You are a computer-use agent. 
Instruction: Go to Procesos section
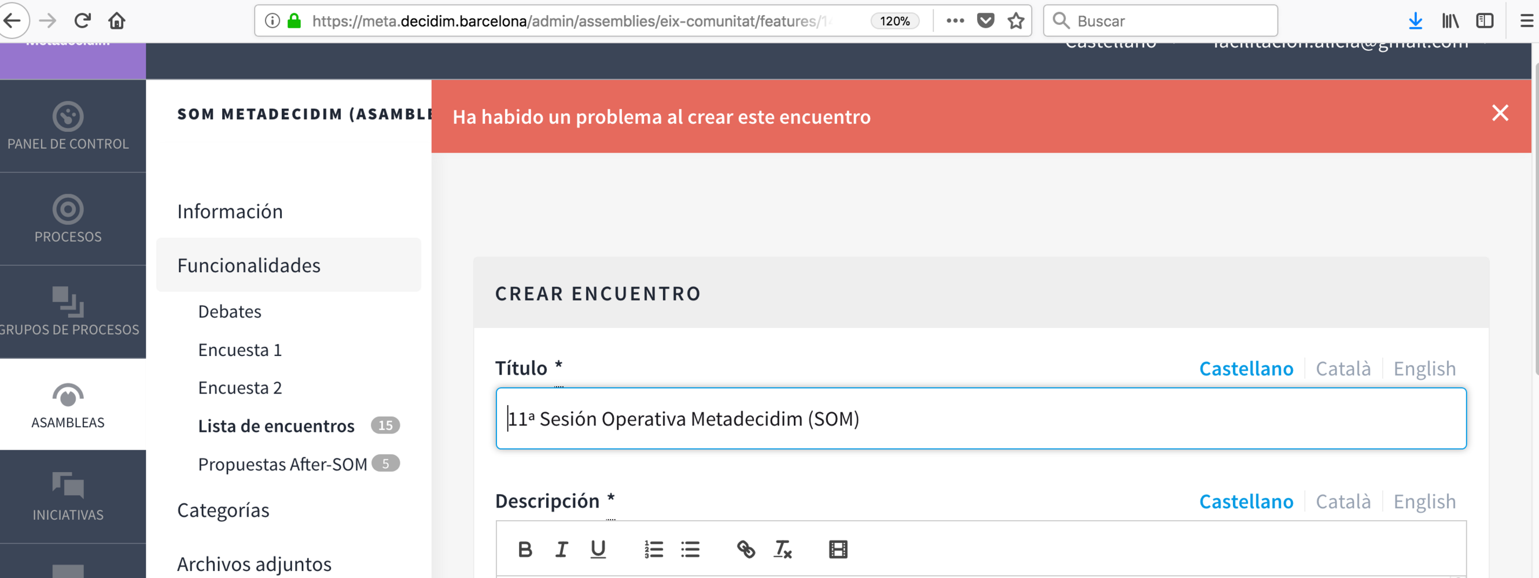click(68, 218)
